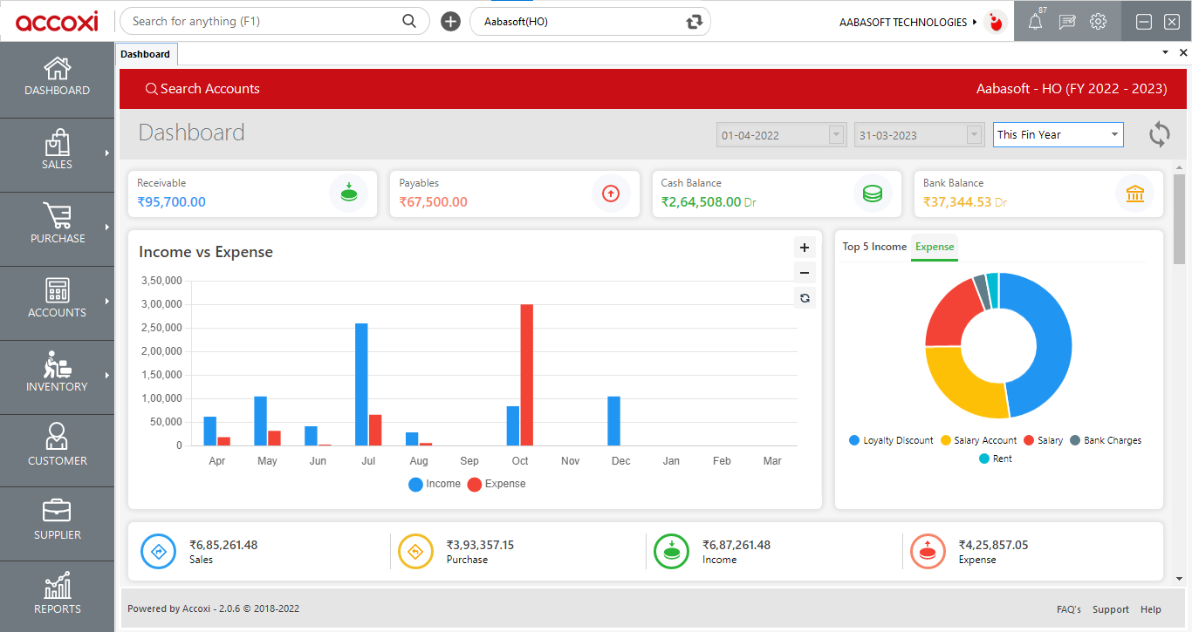The image size is (1192, 632).
Task: Open the FAQ's link in the footer
Action: (1068, 609)
